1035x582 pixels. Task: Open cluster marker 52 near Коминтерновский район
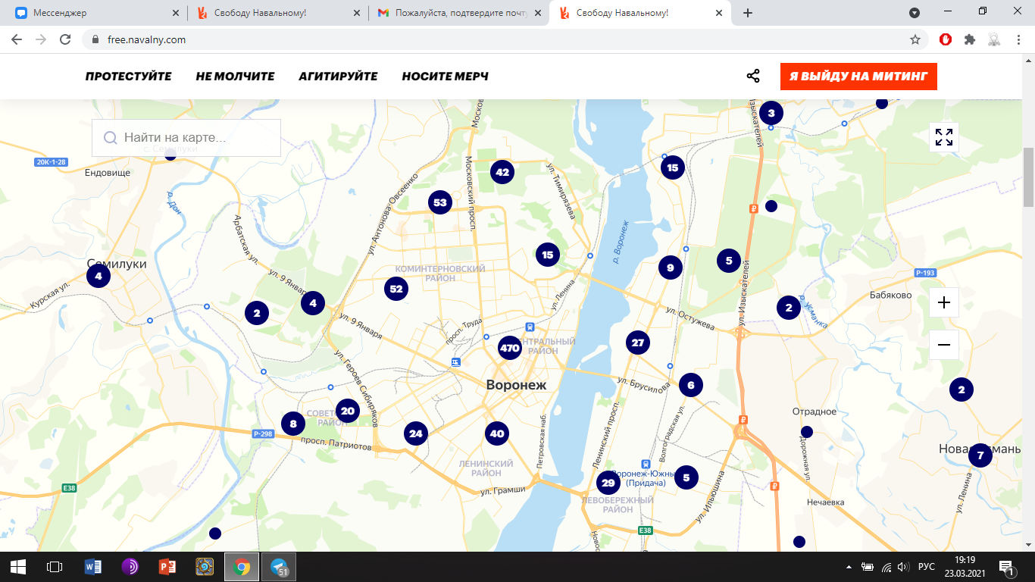tap(396, 289)
